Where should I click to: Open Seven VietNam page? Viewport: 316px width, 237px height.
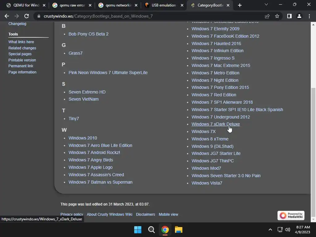(84, 99)
